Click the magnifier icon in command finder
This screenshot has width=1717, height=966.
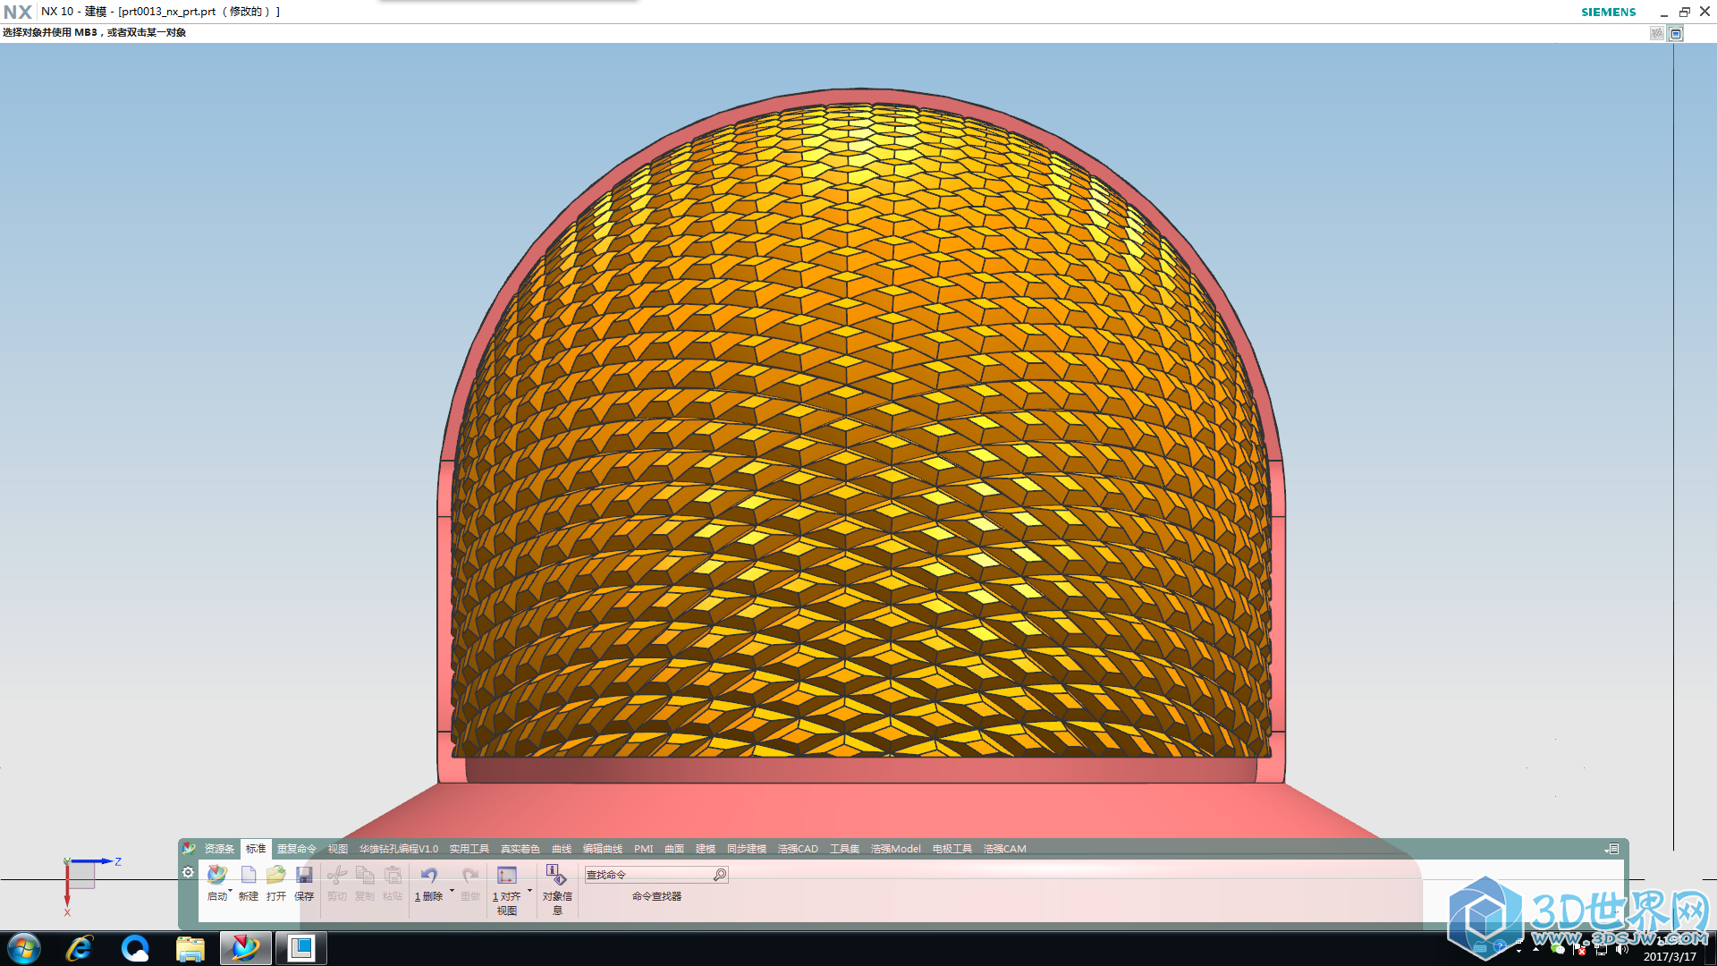[720, 875]
